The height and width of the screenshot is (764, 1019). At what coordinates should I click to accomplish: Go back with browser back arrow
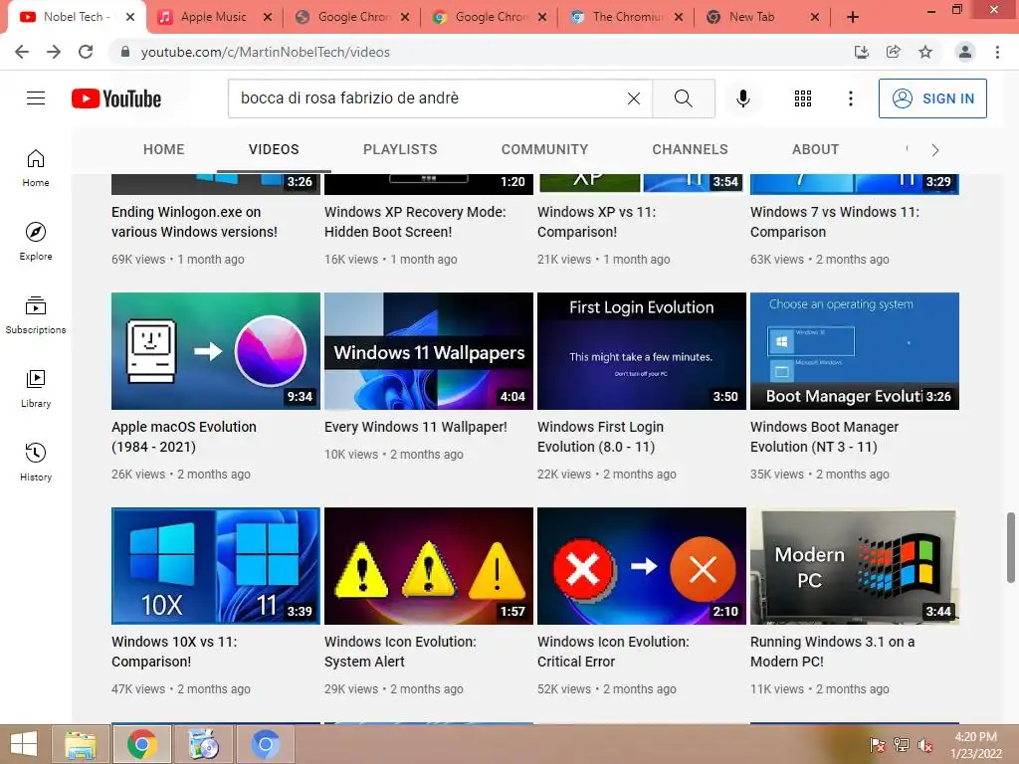[22, 52]
